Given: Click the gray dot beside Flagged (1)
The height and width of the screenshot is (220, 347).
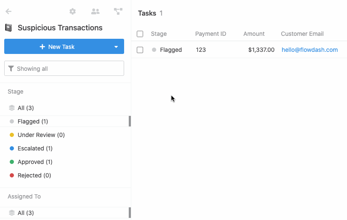Looking at the screenshot, I should pyautogui.click(x=12, y=121).
